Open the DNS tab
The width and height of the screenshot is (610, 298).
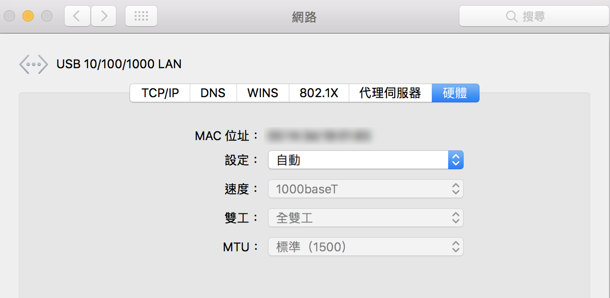[213, 93]
